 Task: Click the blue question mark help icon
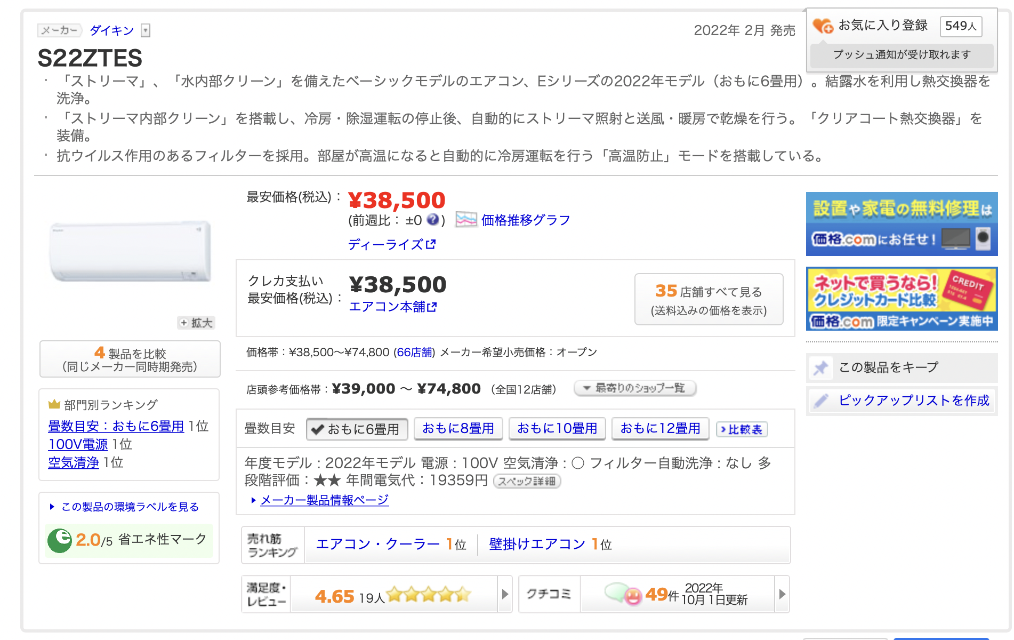coord(433,220)
